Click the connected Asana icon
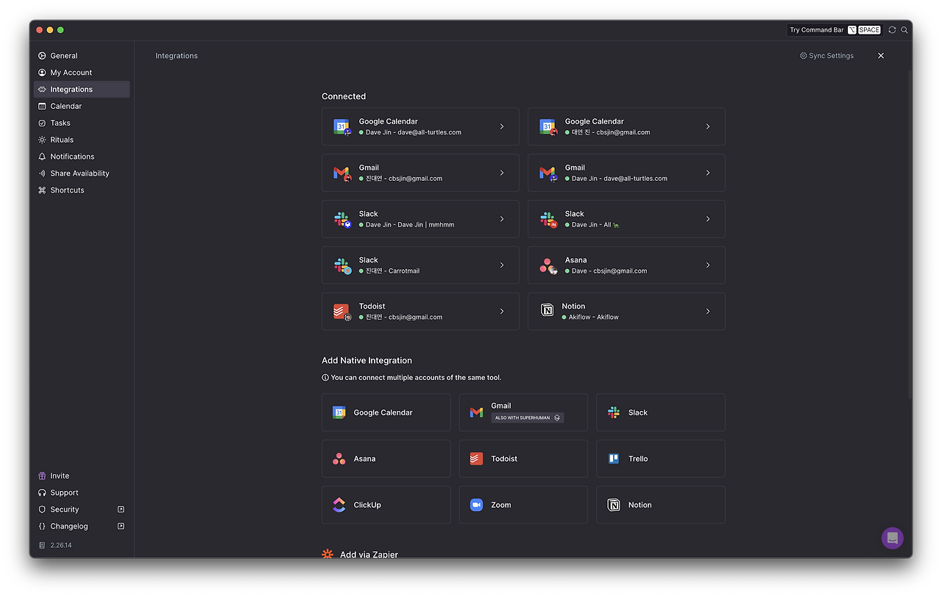The image size is (942, 597). 548,265
